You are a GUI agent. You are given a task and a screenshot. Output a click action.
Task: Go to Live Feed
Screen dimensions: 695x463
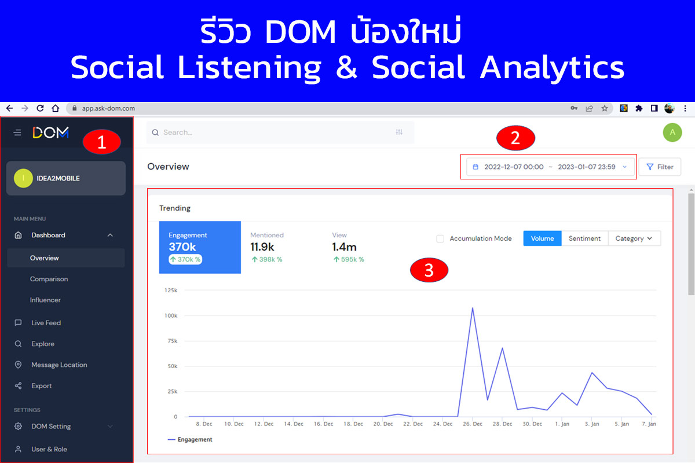(46, 323)
